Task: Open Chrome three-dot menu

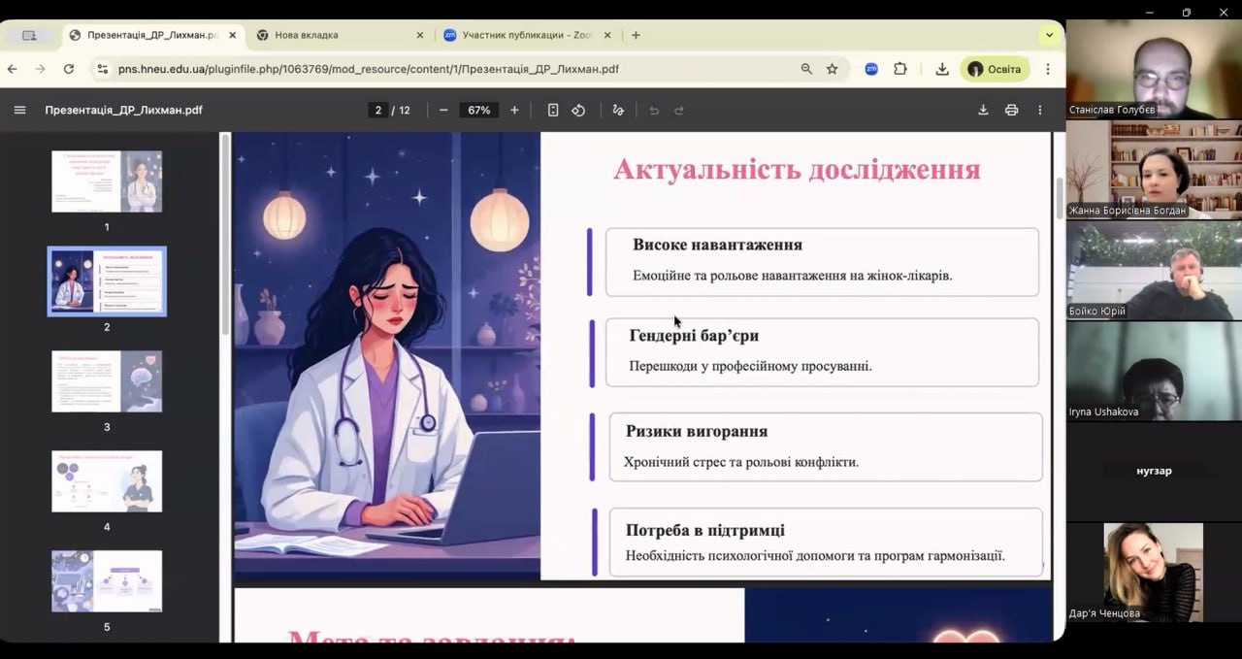Action: pos(1048,69)
